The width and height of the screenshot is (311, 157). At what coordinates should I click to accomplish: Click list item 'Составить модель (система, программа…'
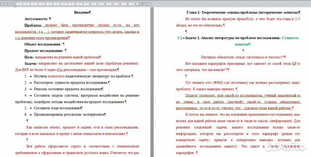point(78,99)
